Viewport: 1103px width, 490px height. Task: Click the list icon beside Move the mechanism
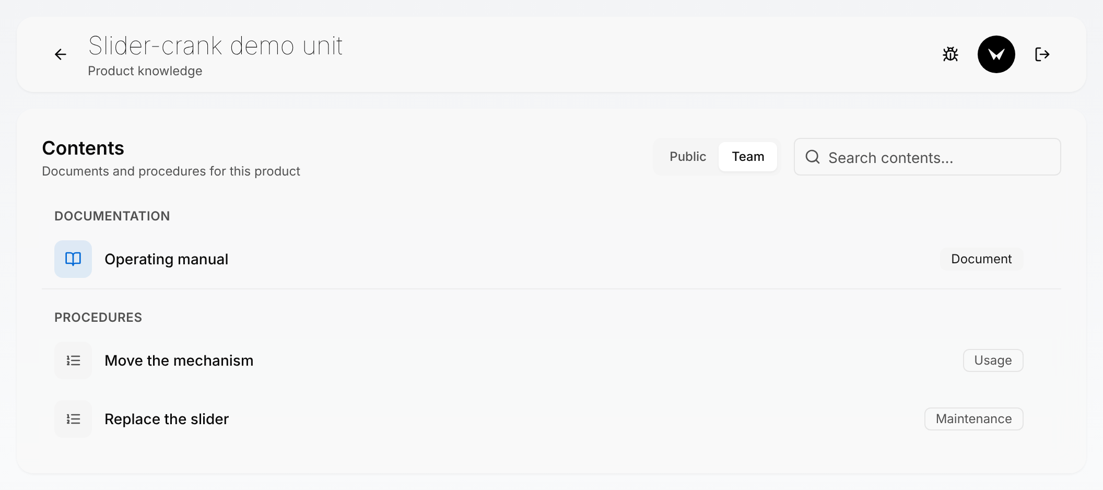point(73,360)
